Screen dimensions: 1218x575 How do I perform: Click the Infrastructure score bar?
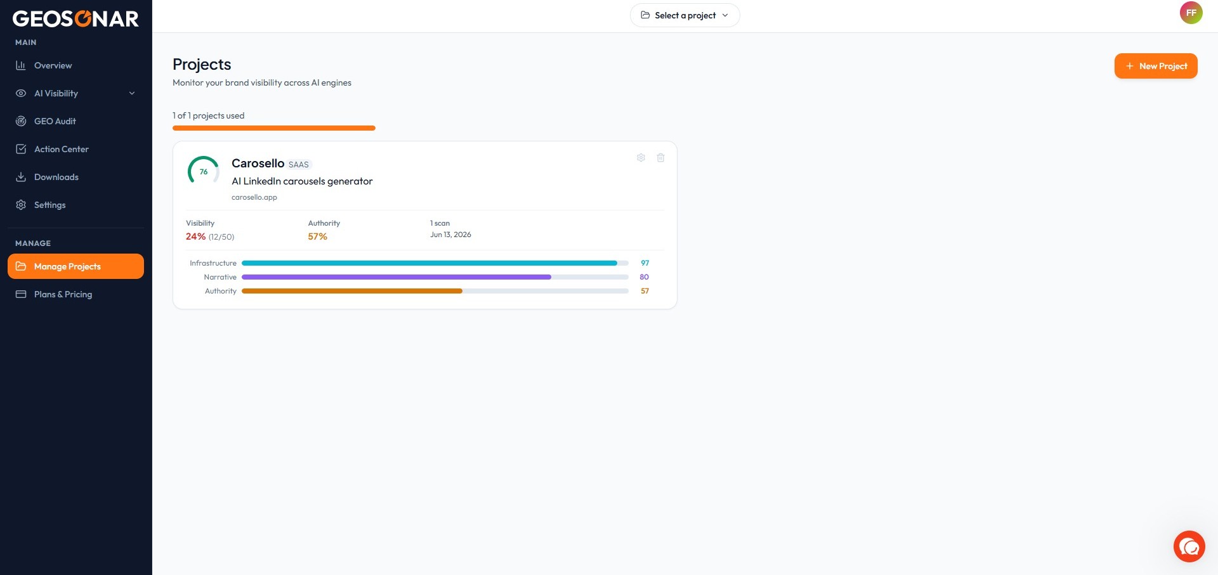point(435,263)
